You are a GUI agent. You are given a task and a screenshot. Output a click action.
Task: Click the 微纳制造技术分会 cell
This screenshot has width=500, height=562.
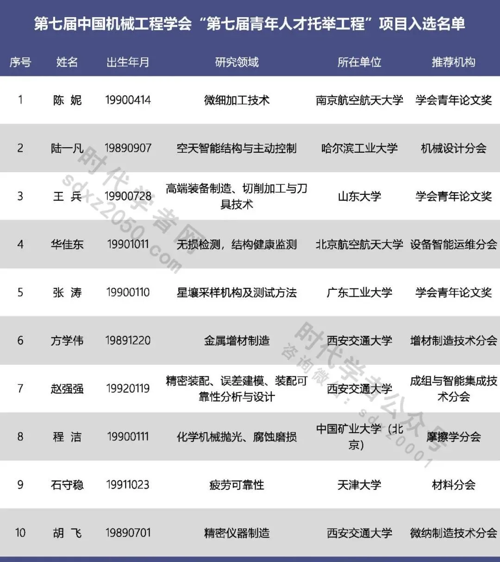[x=453, y=533]
